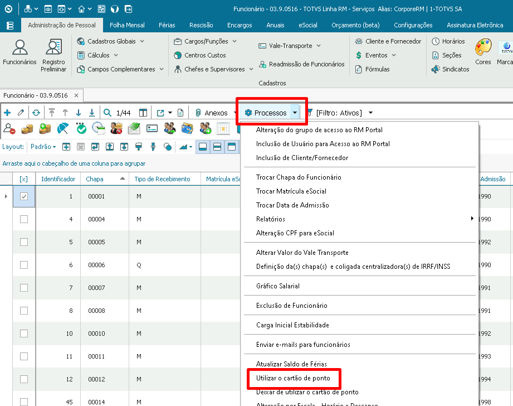
Task: Refresh the employee list
Action: tap(36, 113)
